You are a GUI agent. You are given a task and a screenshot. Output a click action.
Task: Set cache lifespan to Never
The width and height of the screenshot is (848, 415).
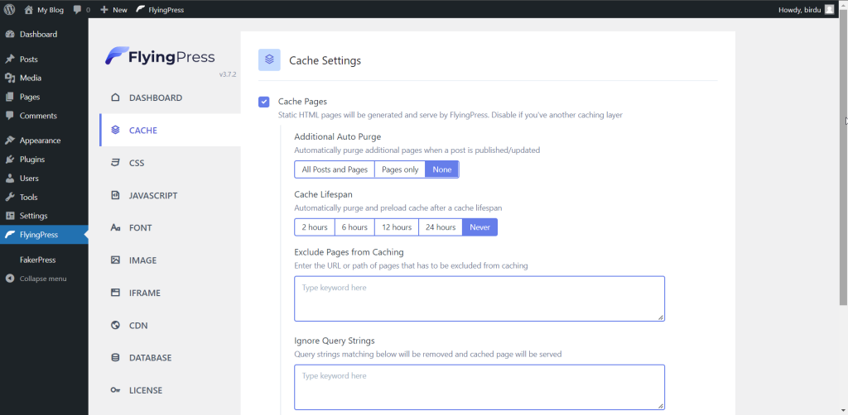[479, 227]
